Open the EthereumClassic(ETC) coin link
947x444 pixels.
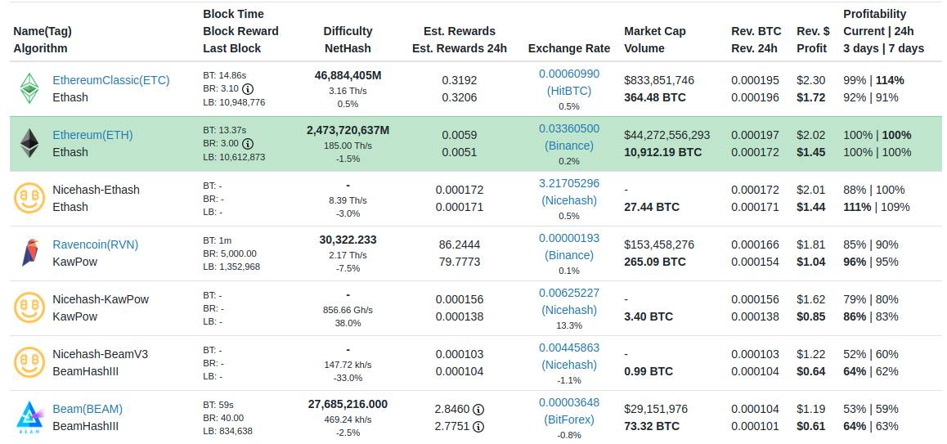pyautogui.click(x=111, y=80)
